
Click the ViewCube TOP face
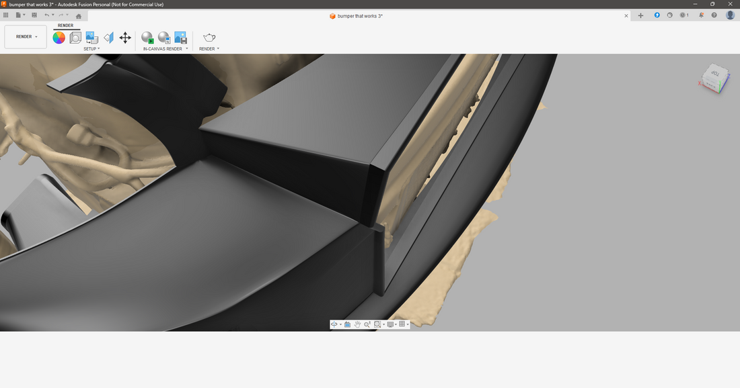714,73
